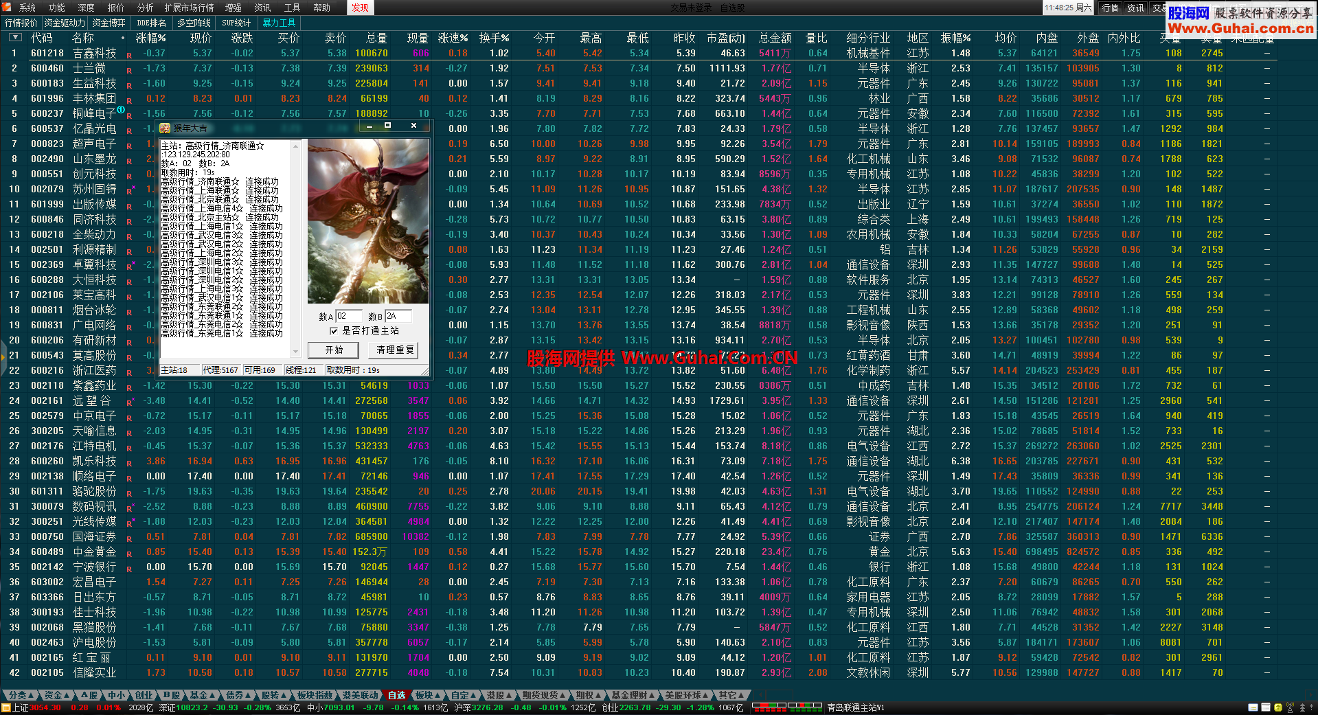Toggle the 是否打通主站 checkbox
1318x715 pixels.
(x=334, y=331)
